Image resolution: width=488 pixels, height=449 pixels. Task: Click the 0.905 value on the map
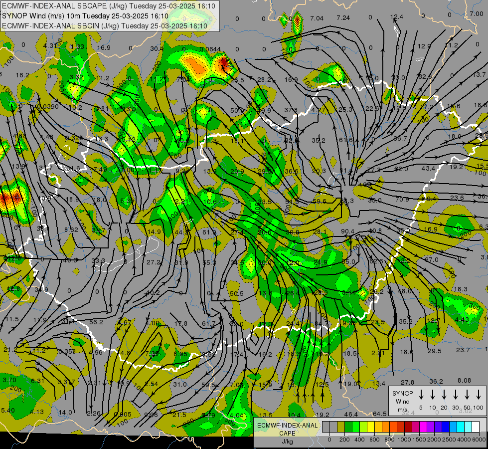tap(123, 415)
